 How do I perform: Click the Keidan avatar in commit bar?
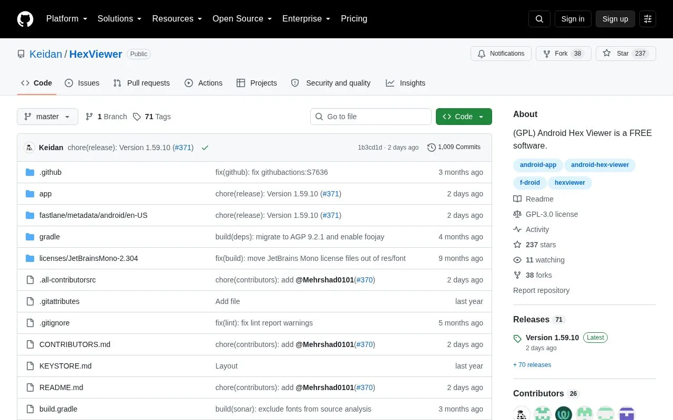tap(29, 148)
